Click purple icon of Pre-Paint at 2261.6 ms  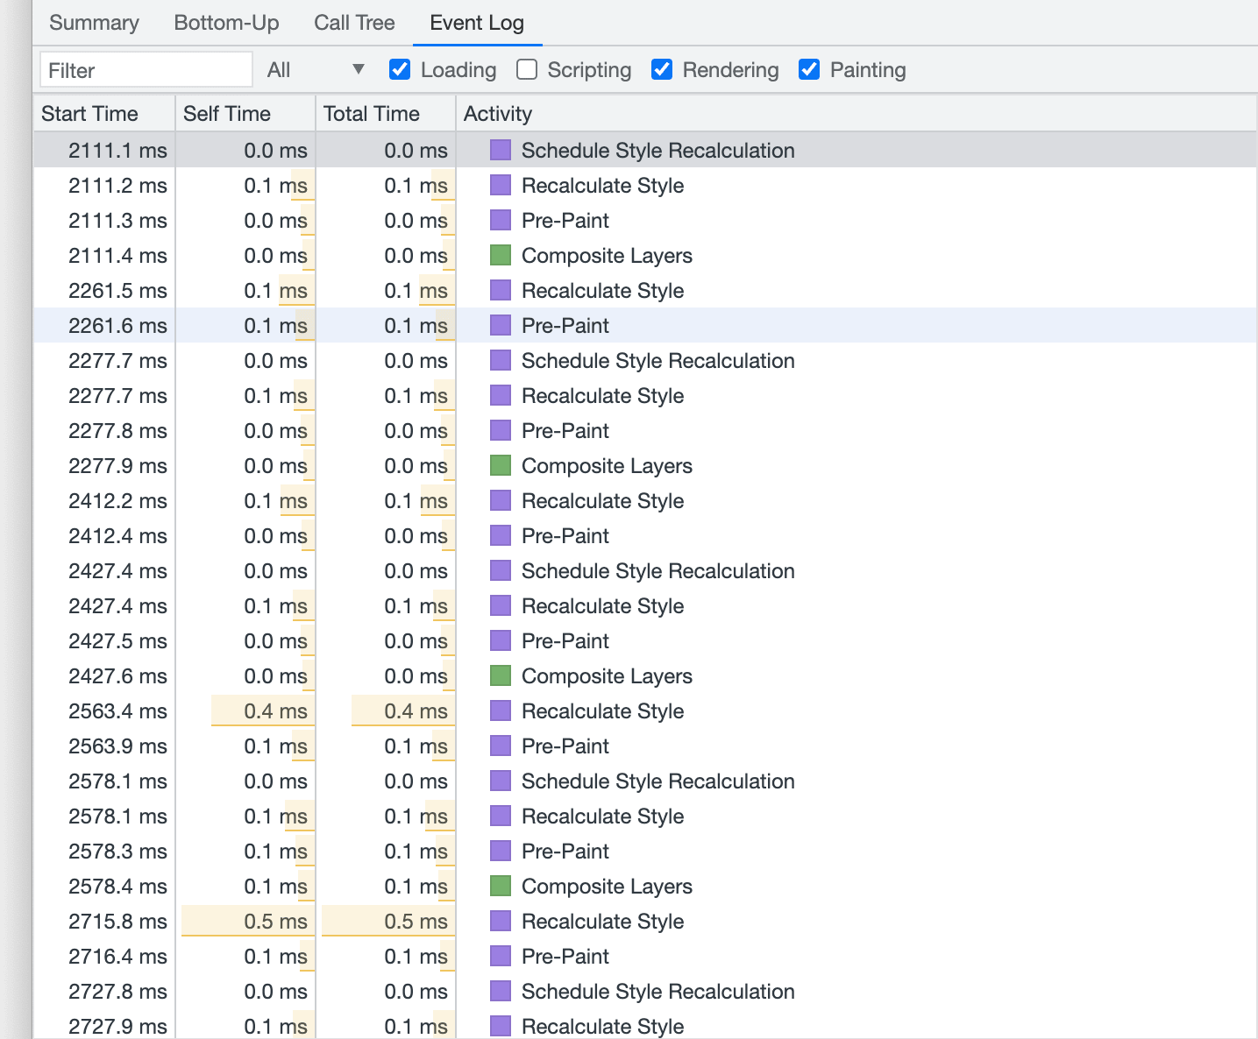coord(501,325)
